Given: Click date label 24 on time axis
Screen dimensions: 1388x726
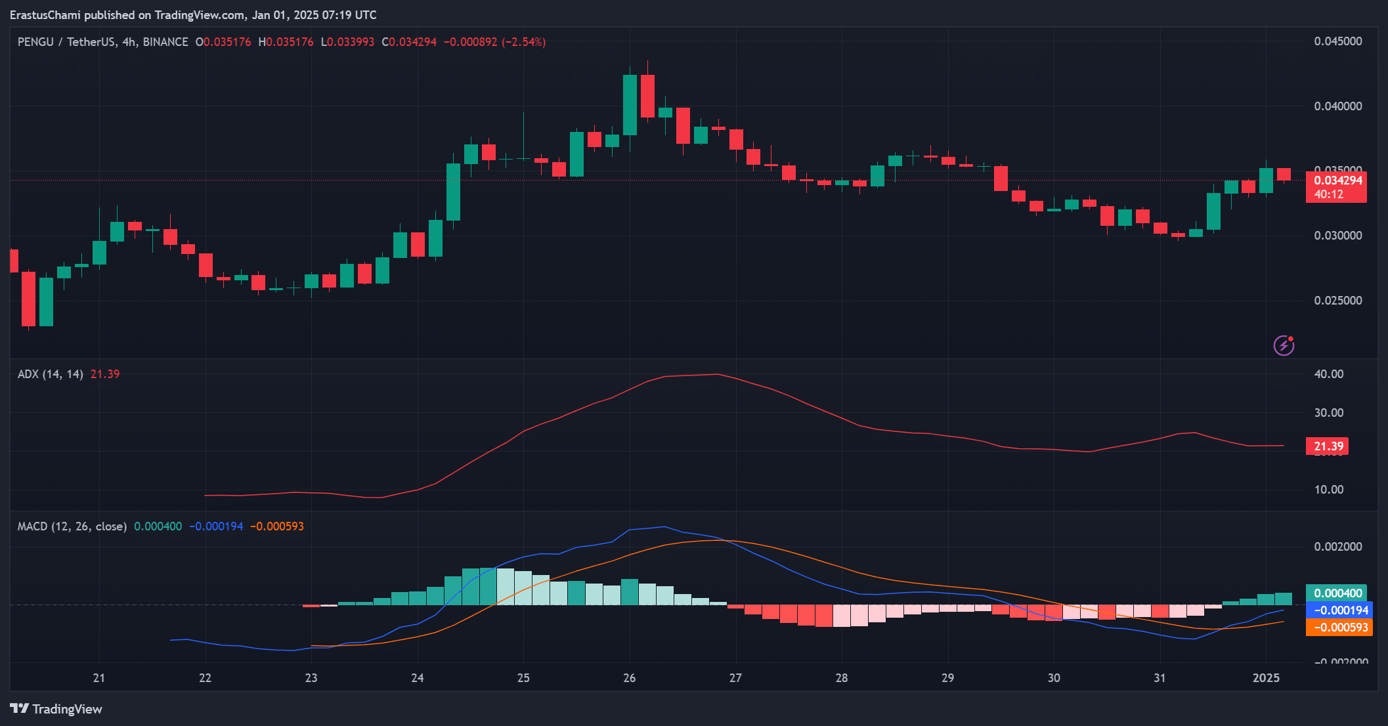Looking at the screenshot, I should [x=418, y=678].
